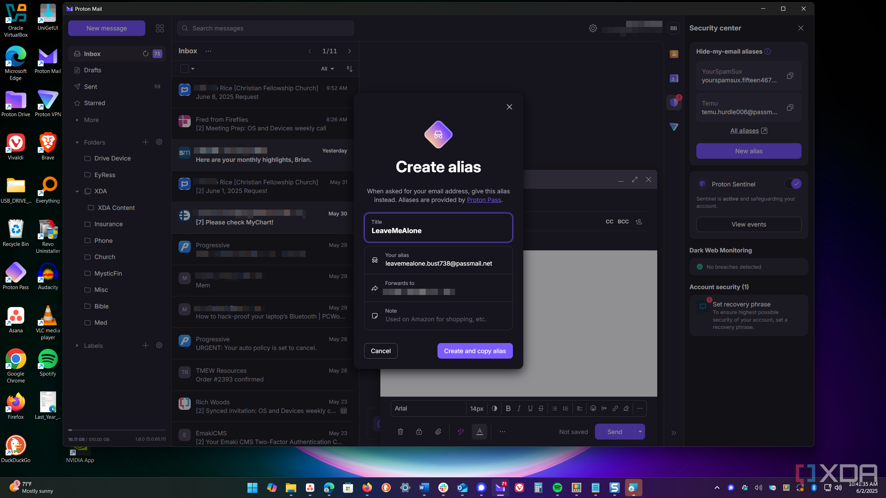Open the All aliases link
This screenshot has width=886, height=498.
pyautogui.click(x=749, y=131)
